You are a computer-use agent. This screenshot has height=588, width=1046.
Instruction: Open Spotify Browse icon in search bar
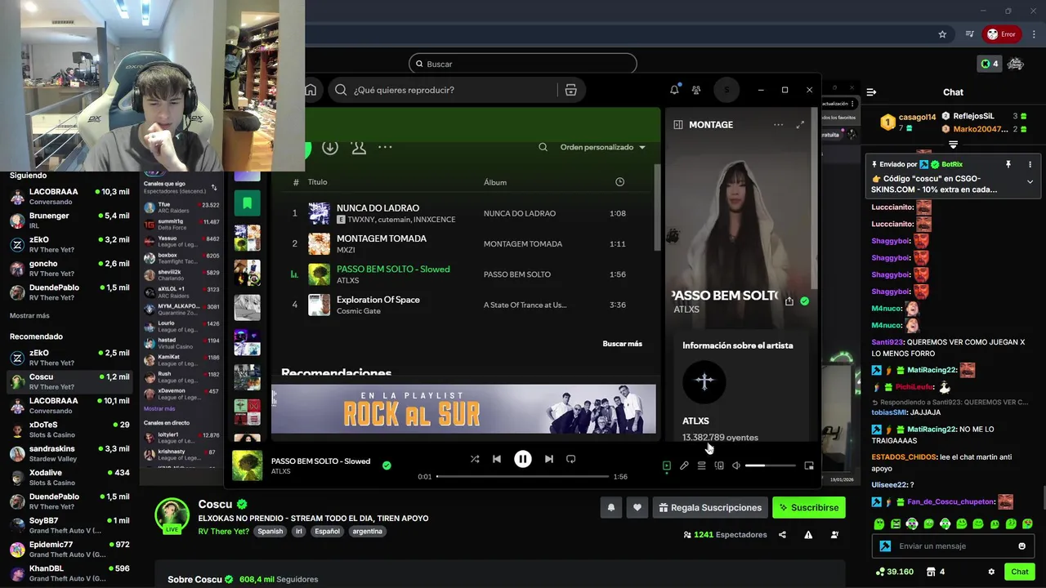(x=571, y=90)
